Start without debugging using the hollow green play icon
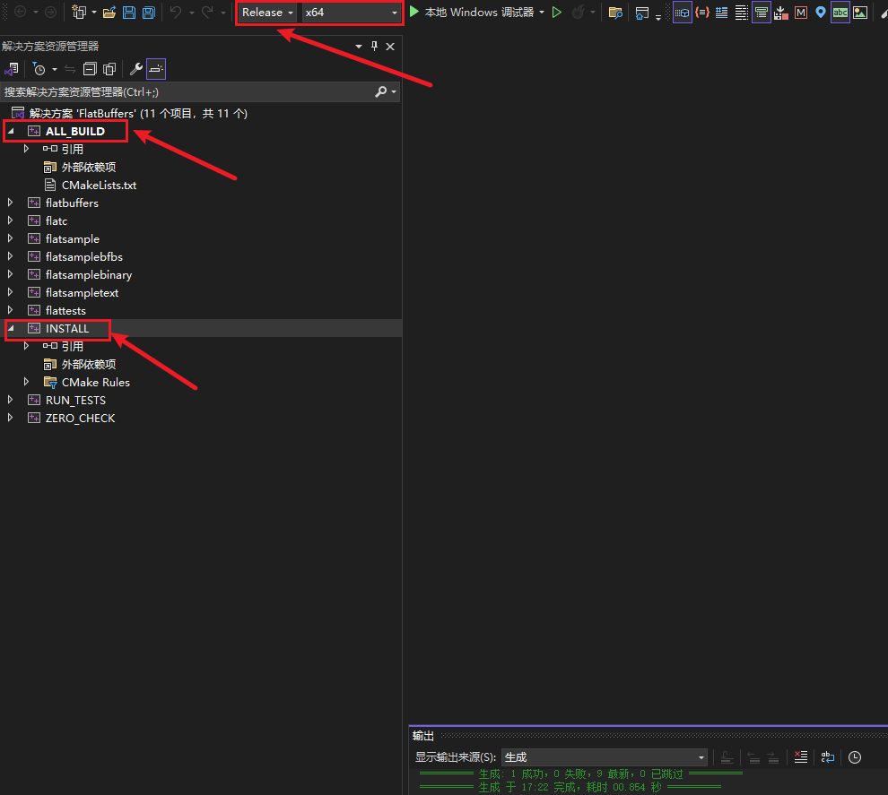This screenshot has height=795, width=888. click(x=557, y=12)
